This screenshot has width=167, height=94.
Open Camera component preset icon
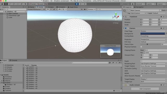tap(164, 28)
